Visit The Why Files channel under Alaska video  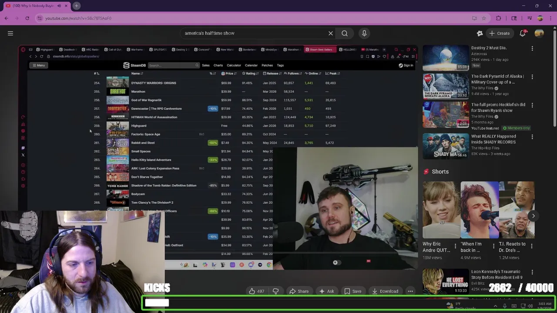coord(483,88)
